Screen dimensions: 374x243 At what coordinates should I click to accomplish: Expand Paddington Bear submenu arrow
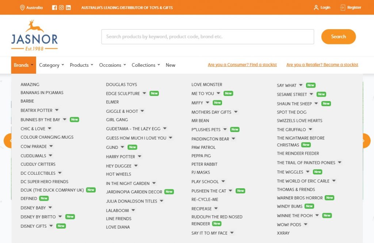(233, 139)
